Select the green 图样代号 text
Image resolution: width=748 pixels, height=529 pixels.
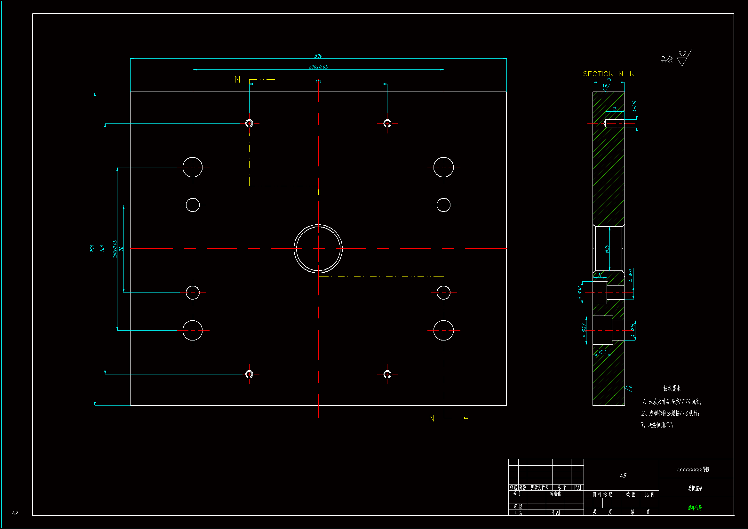click(x=695, y=508)
